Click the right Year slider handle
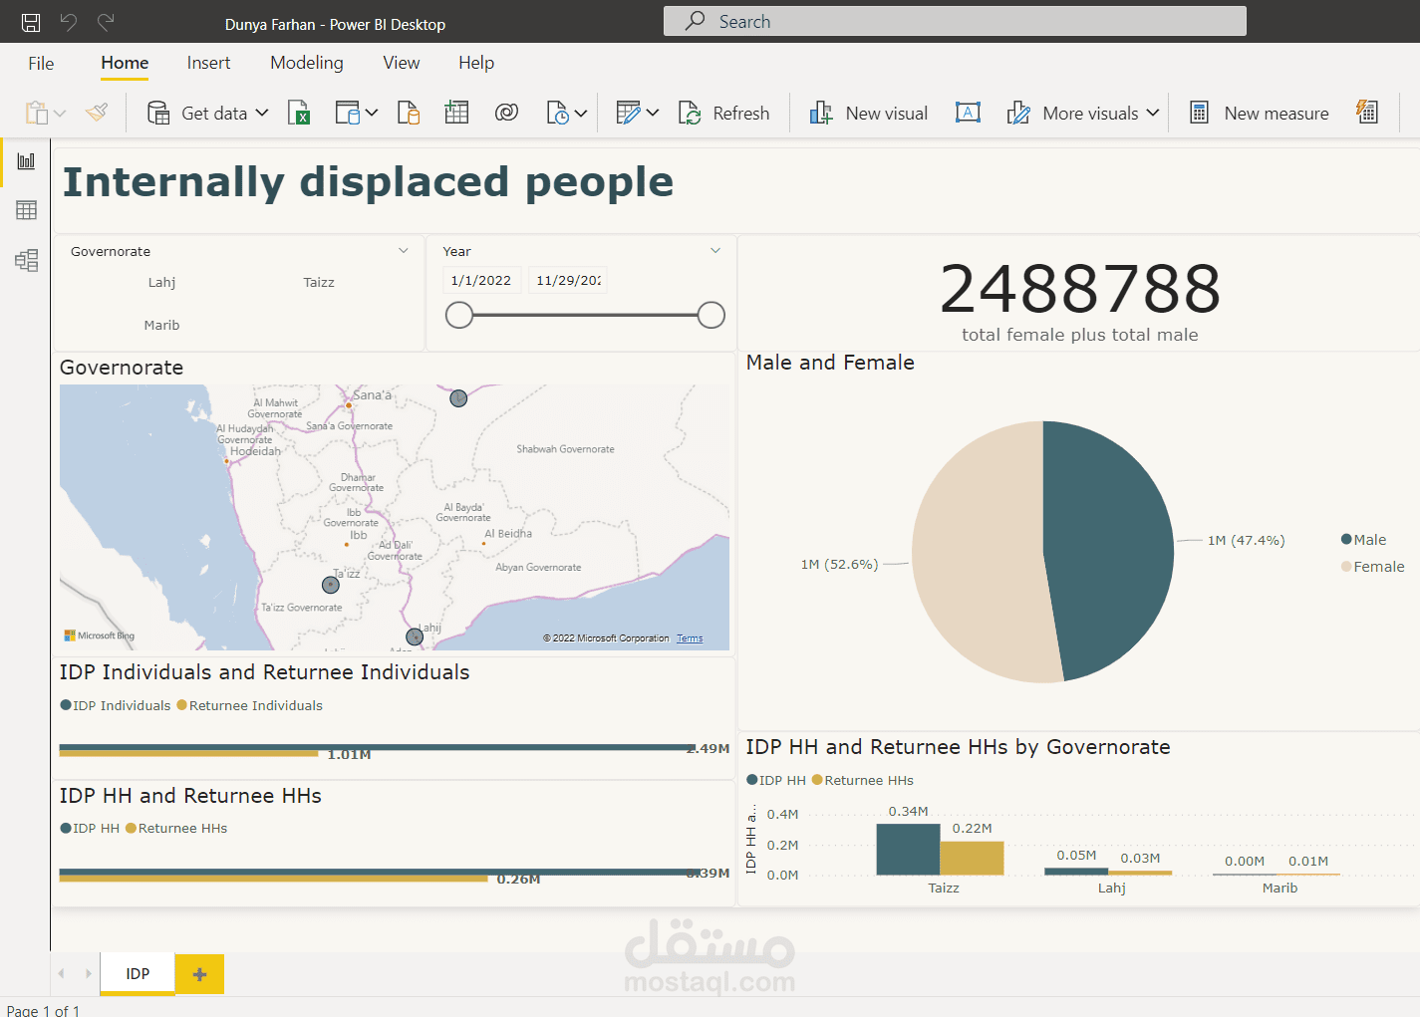Image resolution: width=1420 pixels, height=1017 pixels. point(711,316)
